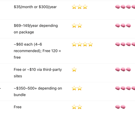Click the three-star rating in first row

(x=80, y=7)
